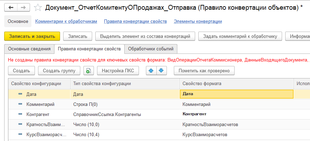Click the row icon beside Контрагент property

coord(20,114)
